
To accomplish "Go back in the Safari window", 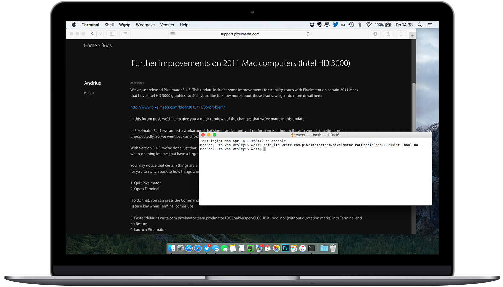I will click(92, 34).
